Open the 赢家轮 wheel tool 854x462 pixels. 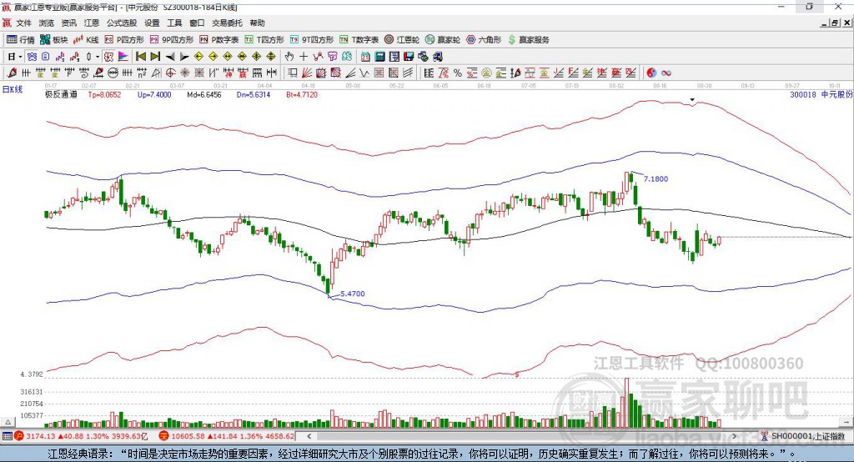(442, 40)
